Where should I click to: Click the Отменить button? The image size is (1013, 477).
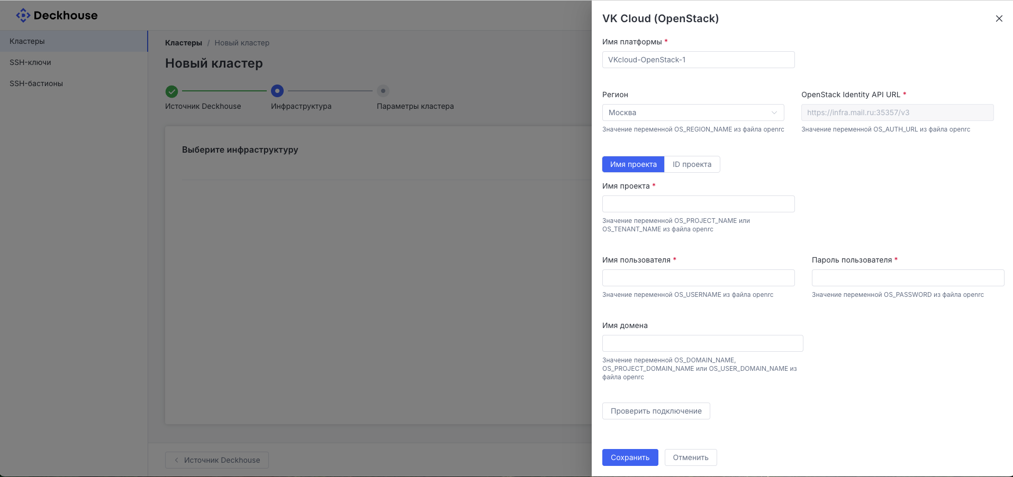(691, 457)
